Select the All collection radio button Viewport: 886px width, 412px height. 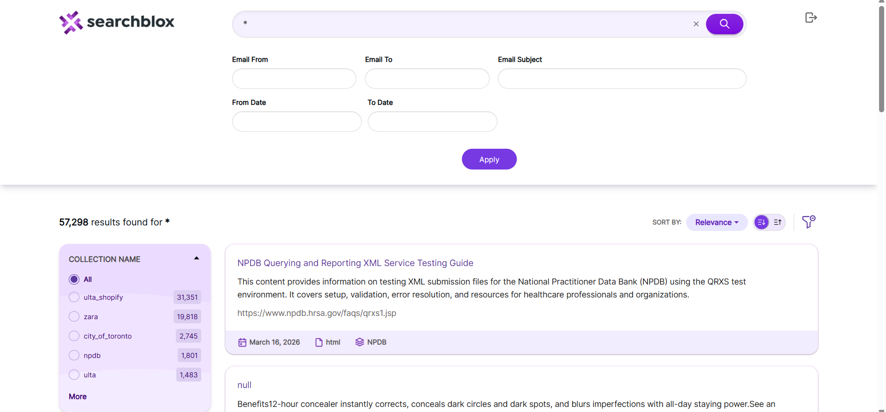click(74, 279)
